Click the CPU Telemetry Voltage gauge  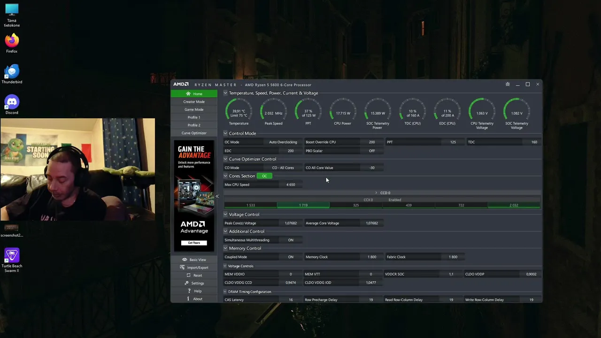click(x=482, y=114)
